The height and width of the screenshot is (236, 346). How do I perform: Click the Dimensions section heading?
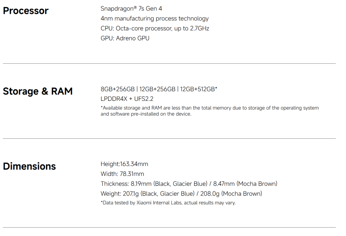click(30, 166)
